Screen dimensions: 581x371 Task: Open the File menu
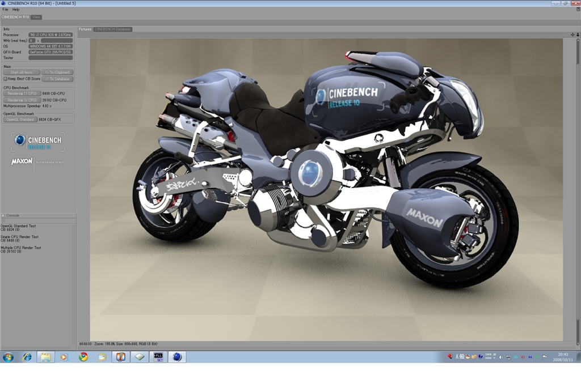(5, 10)
